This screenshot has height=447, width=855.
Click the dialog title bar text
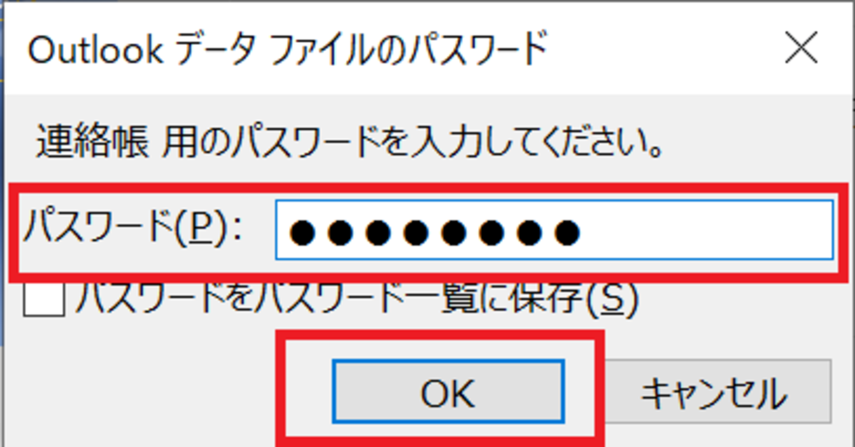pos(288,50)
